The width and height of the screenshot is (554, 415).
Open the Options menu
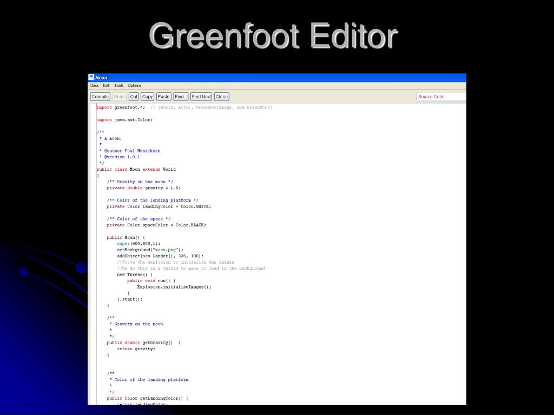click(134, 85)
